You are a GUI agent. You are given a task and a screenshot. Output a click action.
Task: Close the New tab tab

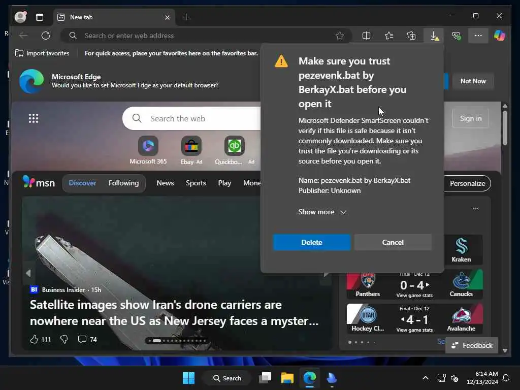click(167, 17)
